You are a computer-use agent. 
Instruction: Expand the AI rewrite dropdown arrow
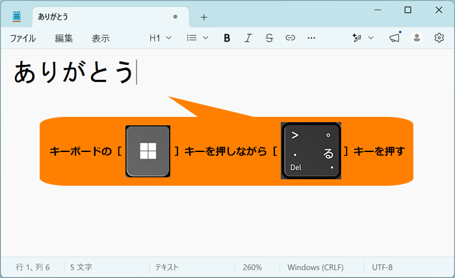371,38
